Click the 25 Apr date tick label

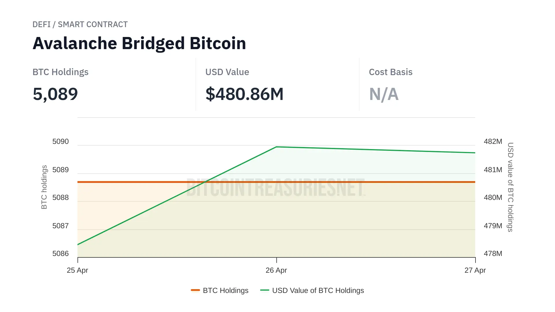77,270
